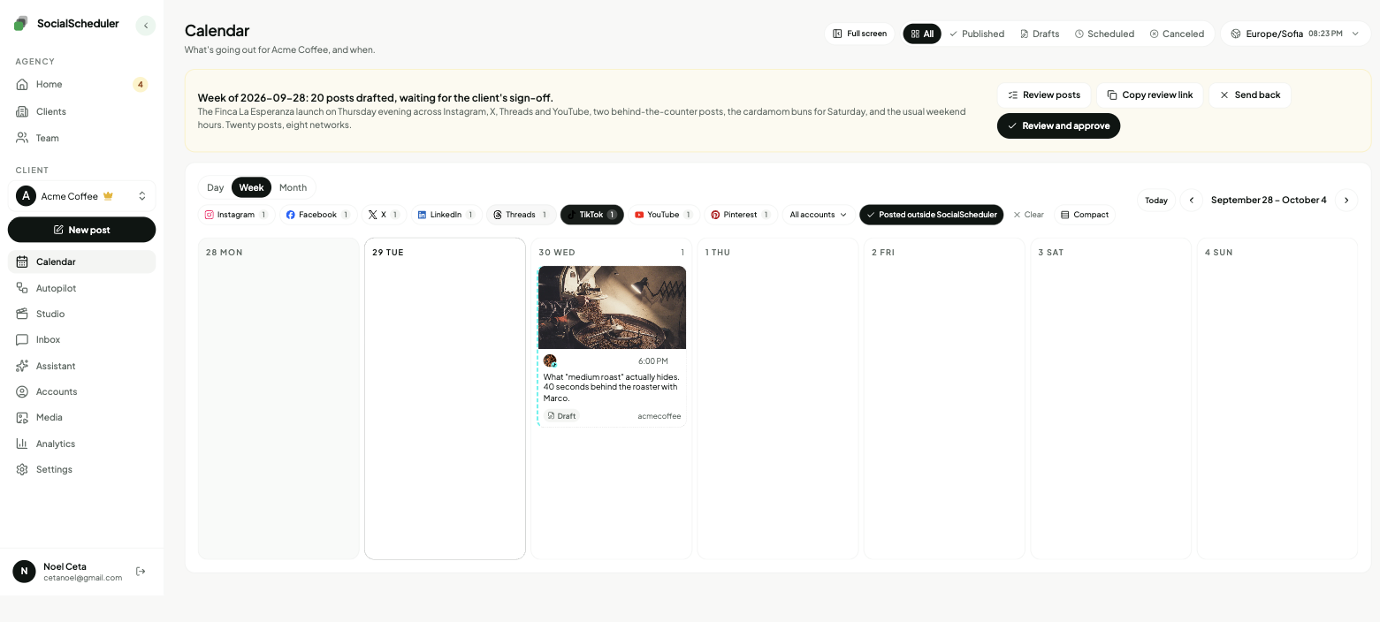The height and width of the screenshot is (622, 1380).
Task: Open the Clients page
Action: [x=81, y=111]
